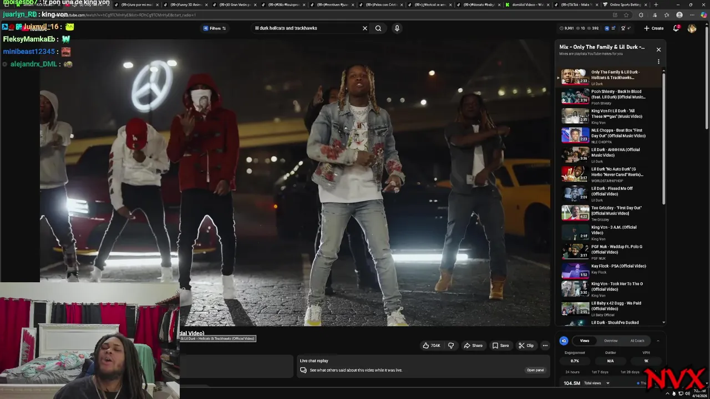Clip the video with scissors button
The image size is (710, 399).
(x=526, y=345)
